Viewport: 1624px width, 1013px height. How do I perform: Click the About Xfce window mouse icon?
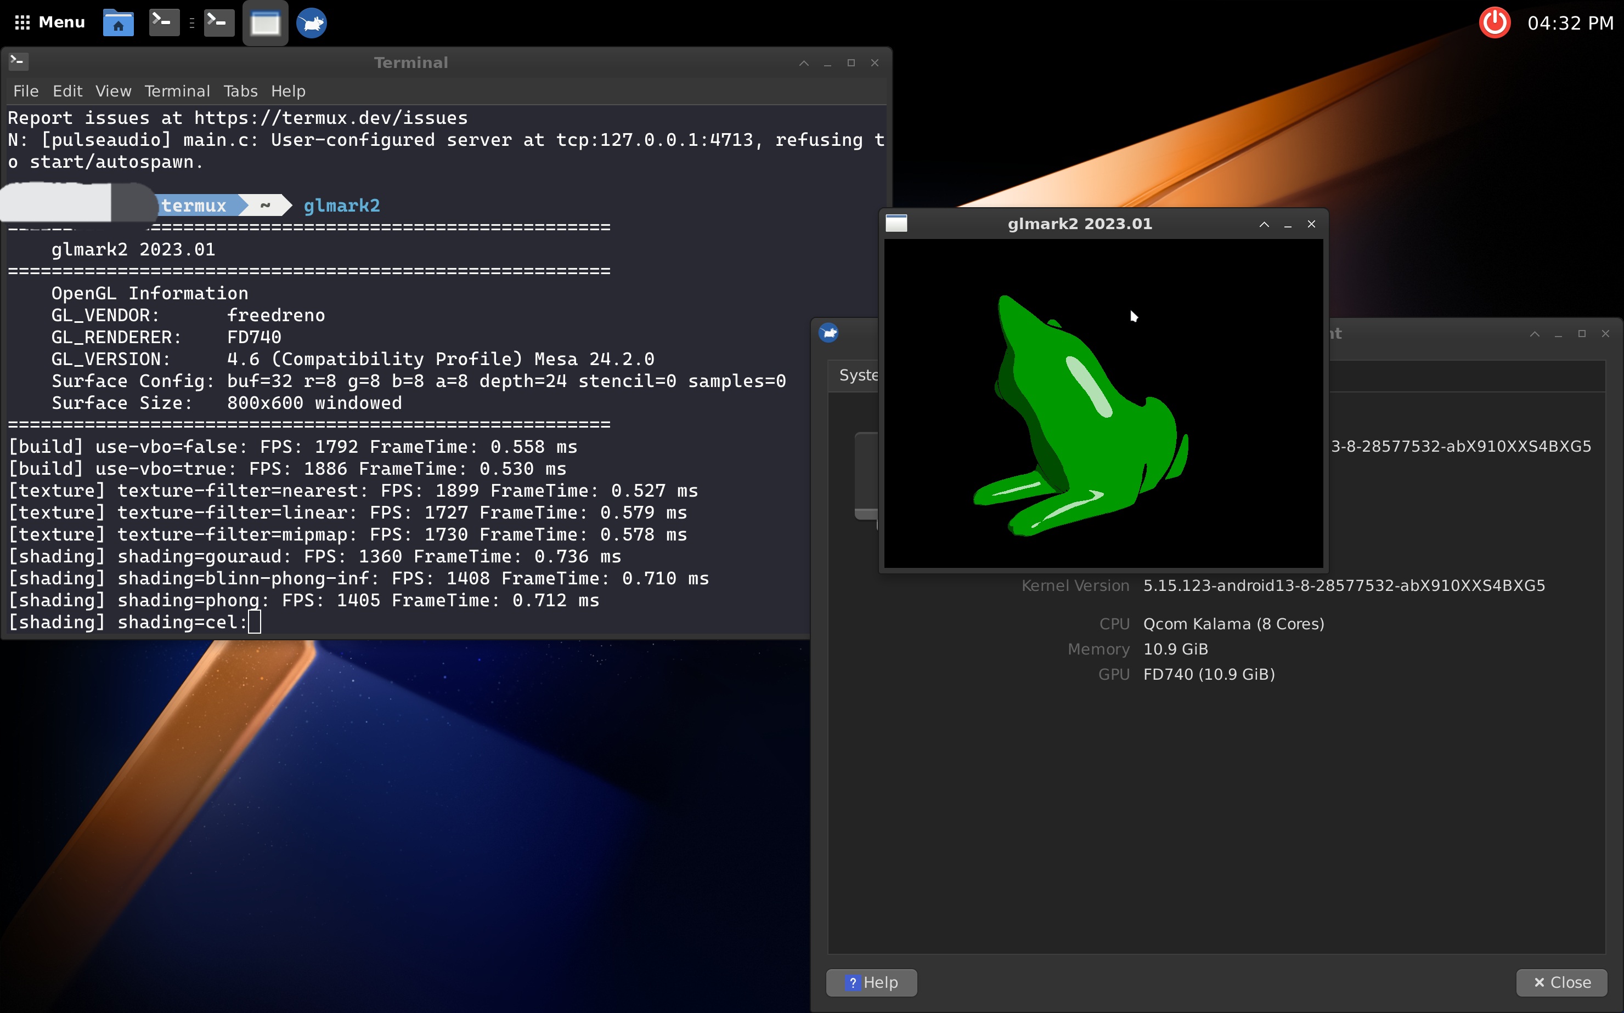coord(829,332)
